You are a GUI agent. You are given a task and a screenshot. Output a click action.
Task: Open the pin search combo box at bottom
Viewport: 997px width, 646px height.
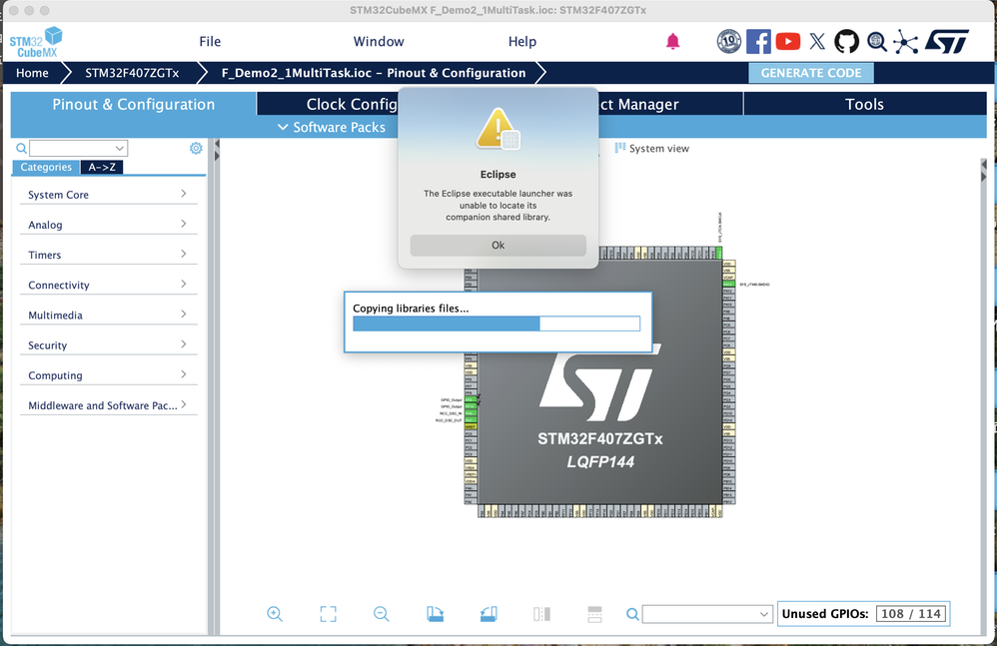[707, 614]
